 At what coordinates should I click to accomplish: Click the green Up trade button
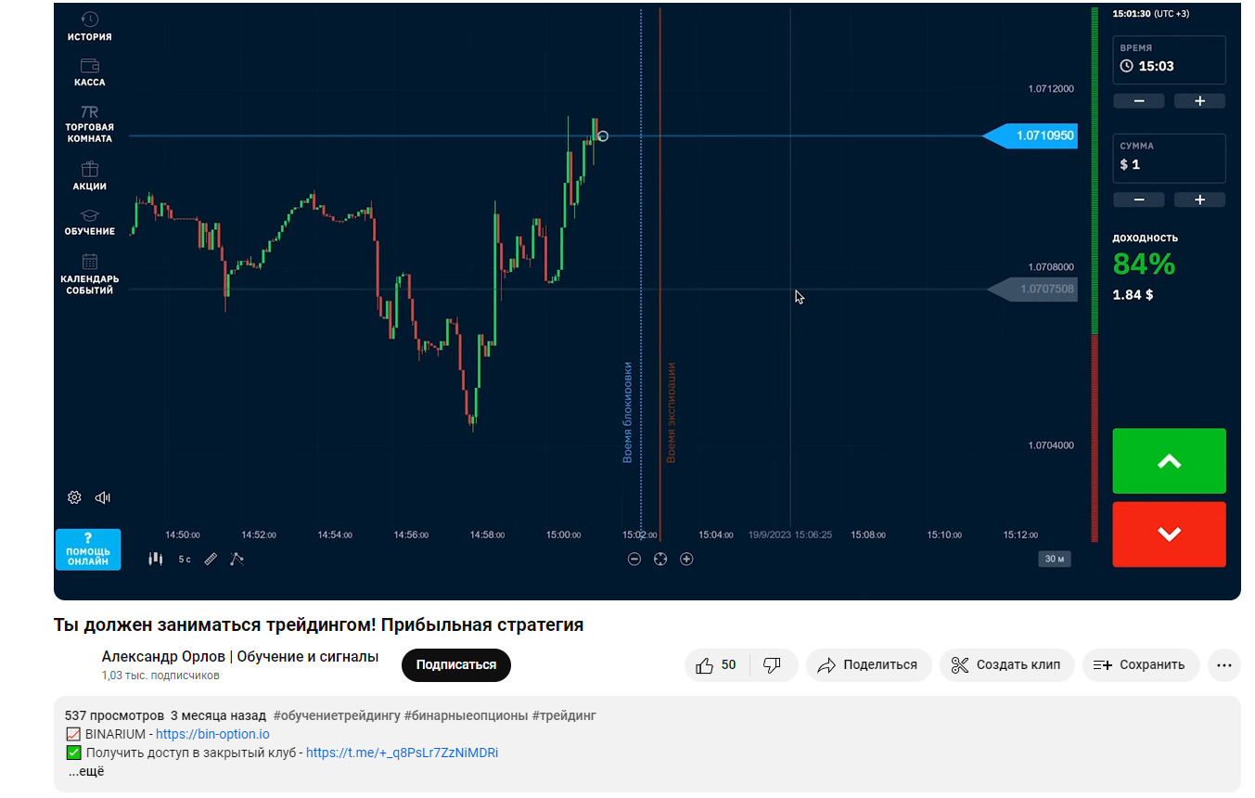click(x=1169, y=461)
